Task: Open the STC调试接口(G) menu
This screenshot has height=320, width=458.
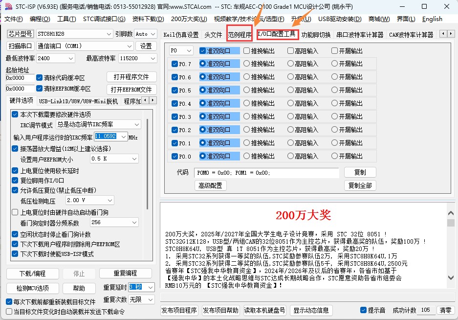Action: (104, 19)
